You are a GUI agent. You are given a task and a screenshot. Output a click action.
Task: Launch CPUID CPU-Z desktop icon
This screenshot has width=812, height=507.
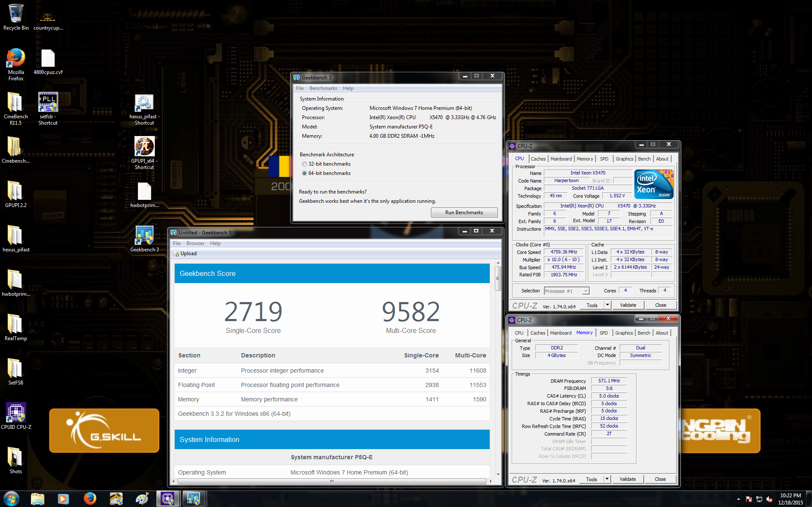[16, 416]
